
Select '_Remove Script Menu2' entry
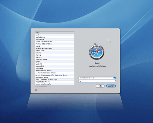(x=55, y=71)
